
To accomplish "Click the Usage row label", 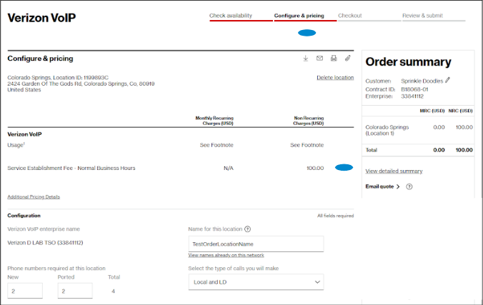I will (16, 145).
